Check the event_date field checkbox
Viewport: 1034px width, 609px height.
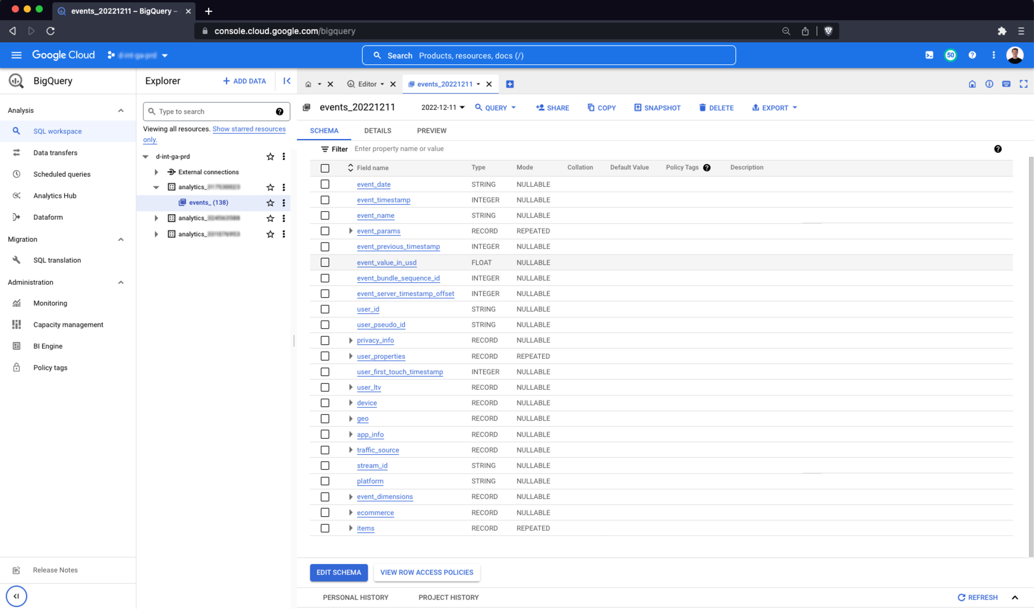[325, 185]
